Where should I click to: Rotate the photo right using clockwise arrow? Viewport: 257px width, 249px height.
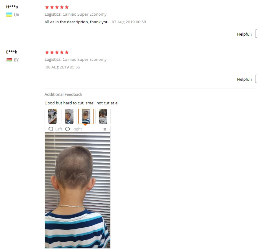[x=68, y=129]
